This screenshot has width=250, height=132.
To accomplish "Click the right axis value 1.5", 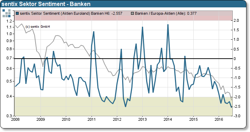I will click(237, 30).
